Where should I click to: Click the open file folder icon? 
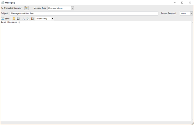click(x=14, y=19)
